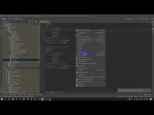
Task: Expand the Diagrams submenu arrow
Action: (x=104, y=84)
